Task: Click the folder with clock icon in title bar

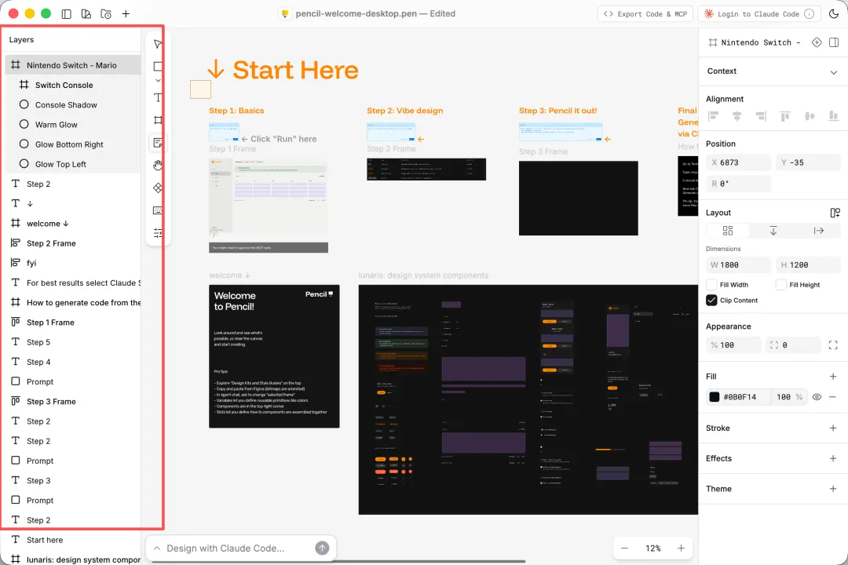Action: 106,14
